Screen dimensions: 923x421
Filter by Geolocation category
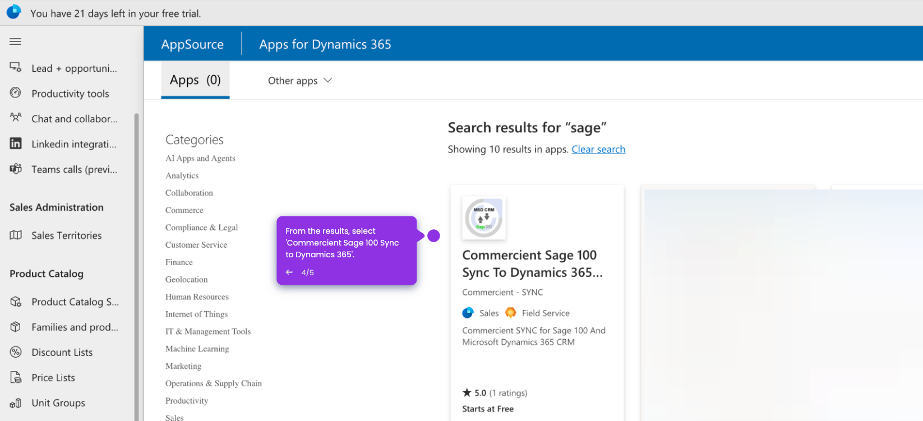pyautogui.click(x=186, y=280)
